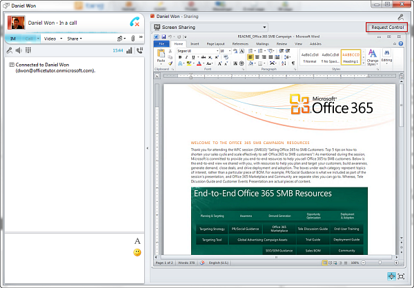Click the Save icon in Word toolbar
Viewport: 414px width, 288px height.
(164, 37)
